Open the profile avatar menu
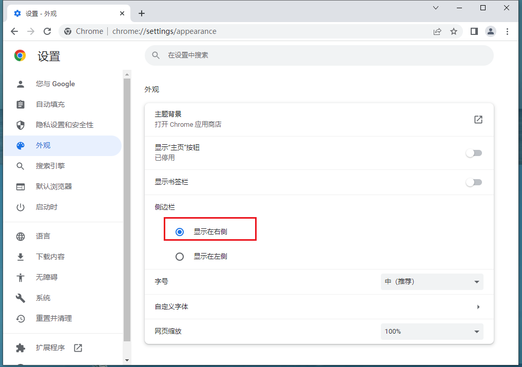 (490, 31)
